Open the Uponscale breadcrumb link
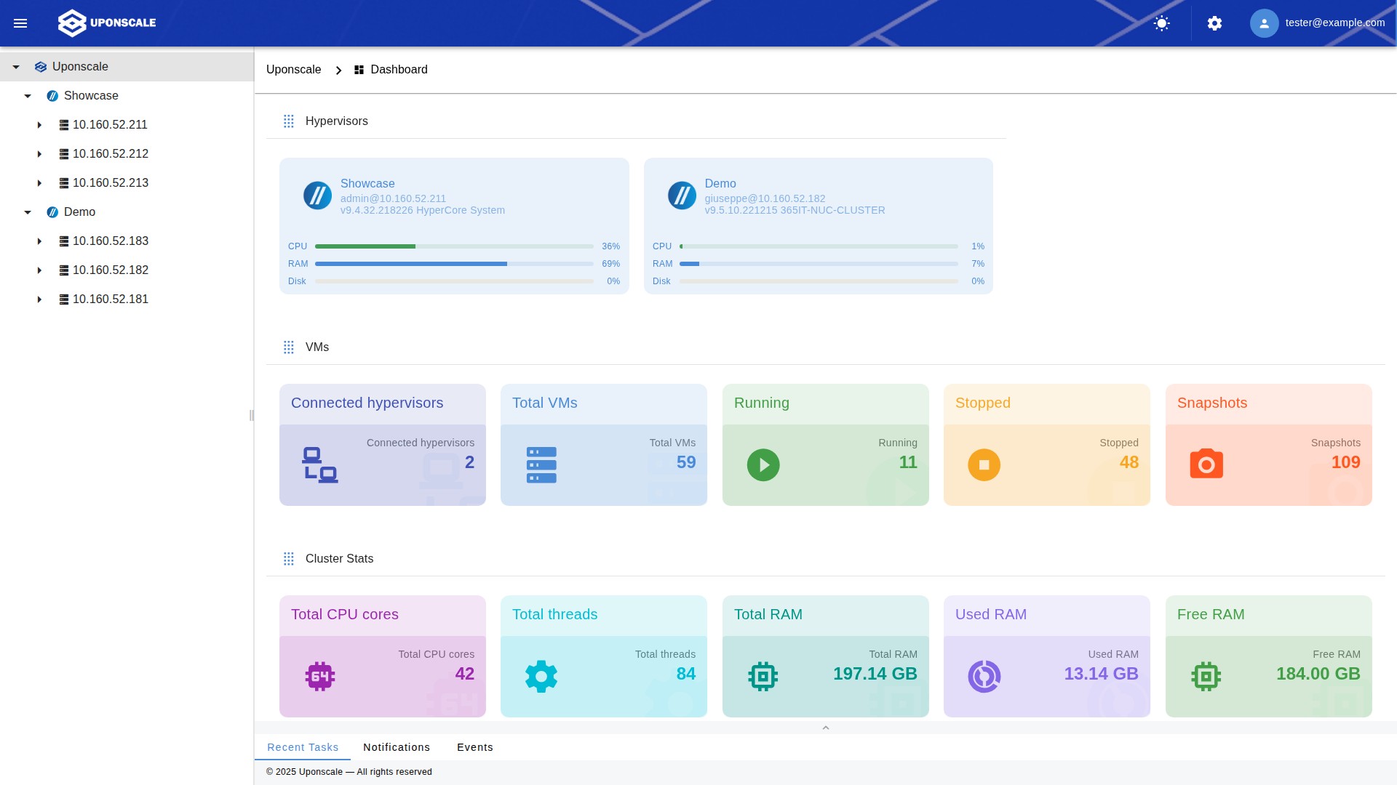This screenshot has height=785, width=1397. pyautogui.click(x=293, y=69)
